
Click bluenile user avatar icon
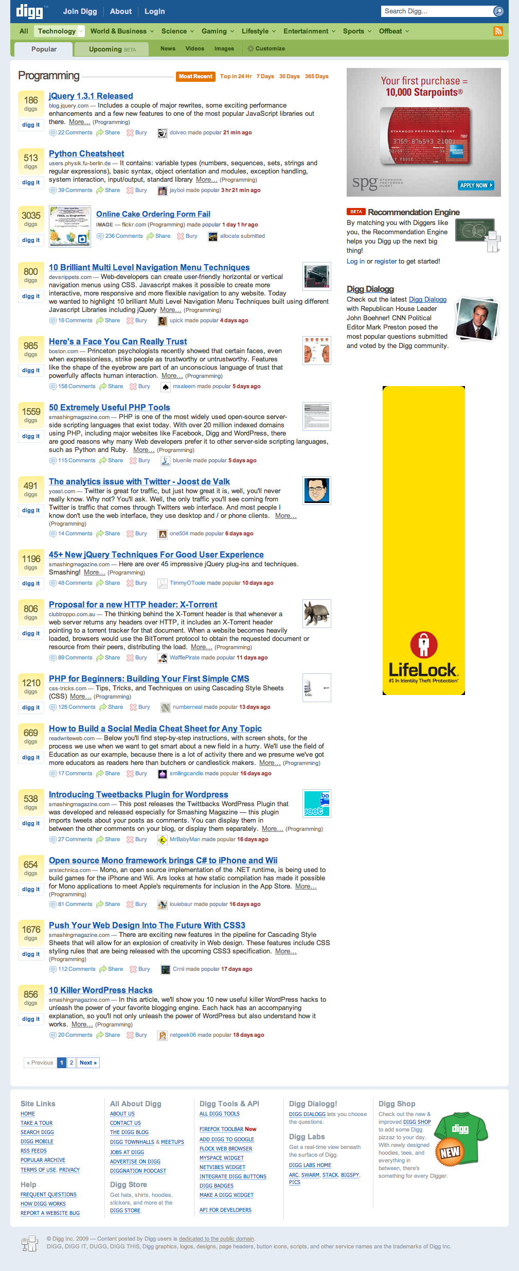[165, 461]
